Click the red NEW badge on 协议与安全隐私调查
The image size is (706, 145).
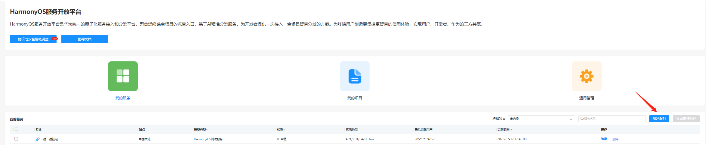pos(54,39)
